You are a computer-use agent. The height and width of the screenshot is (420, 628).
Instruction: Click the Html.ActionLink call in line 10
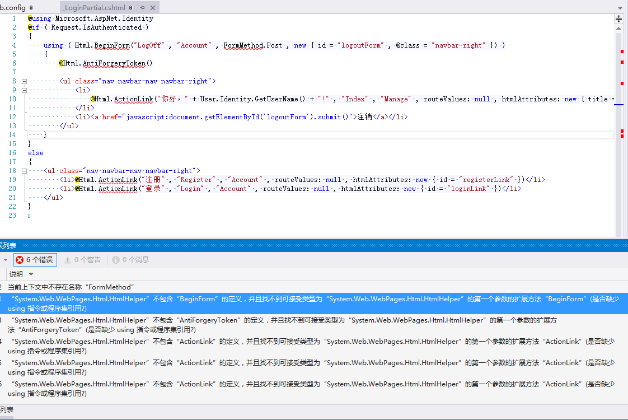coord(123,99)
